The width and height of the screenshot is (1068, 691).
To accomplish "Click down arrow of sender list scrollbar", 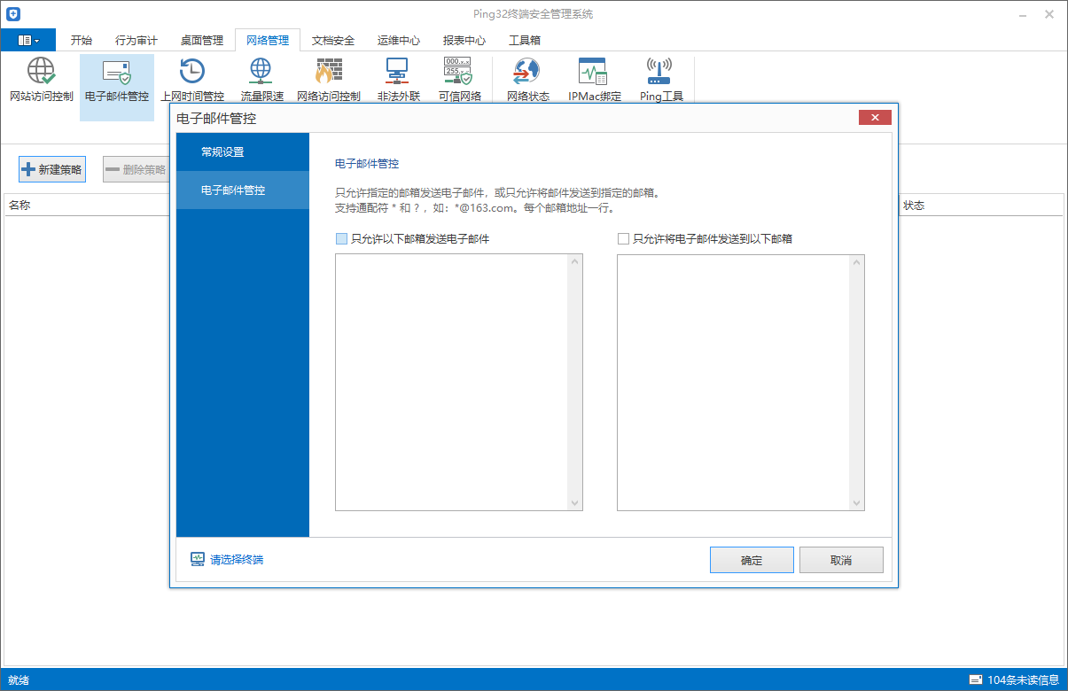I will pyautogui.click(x=575, y=503).
